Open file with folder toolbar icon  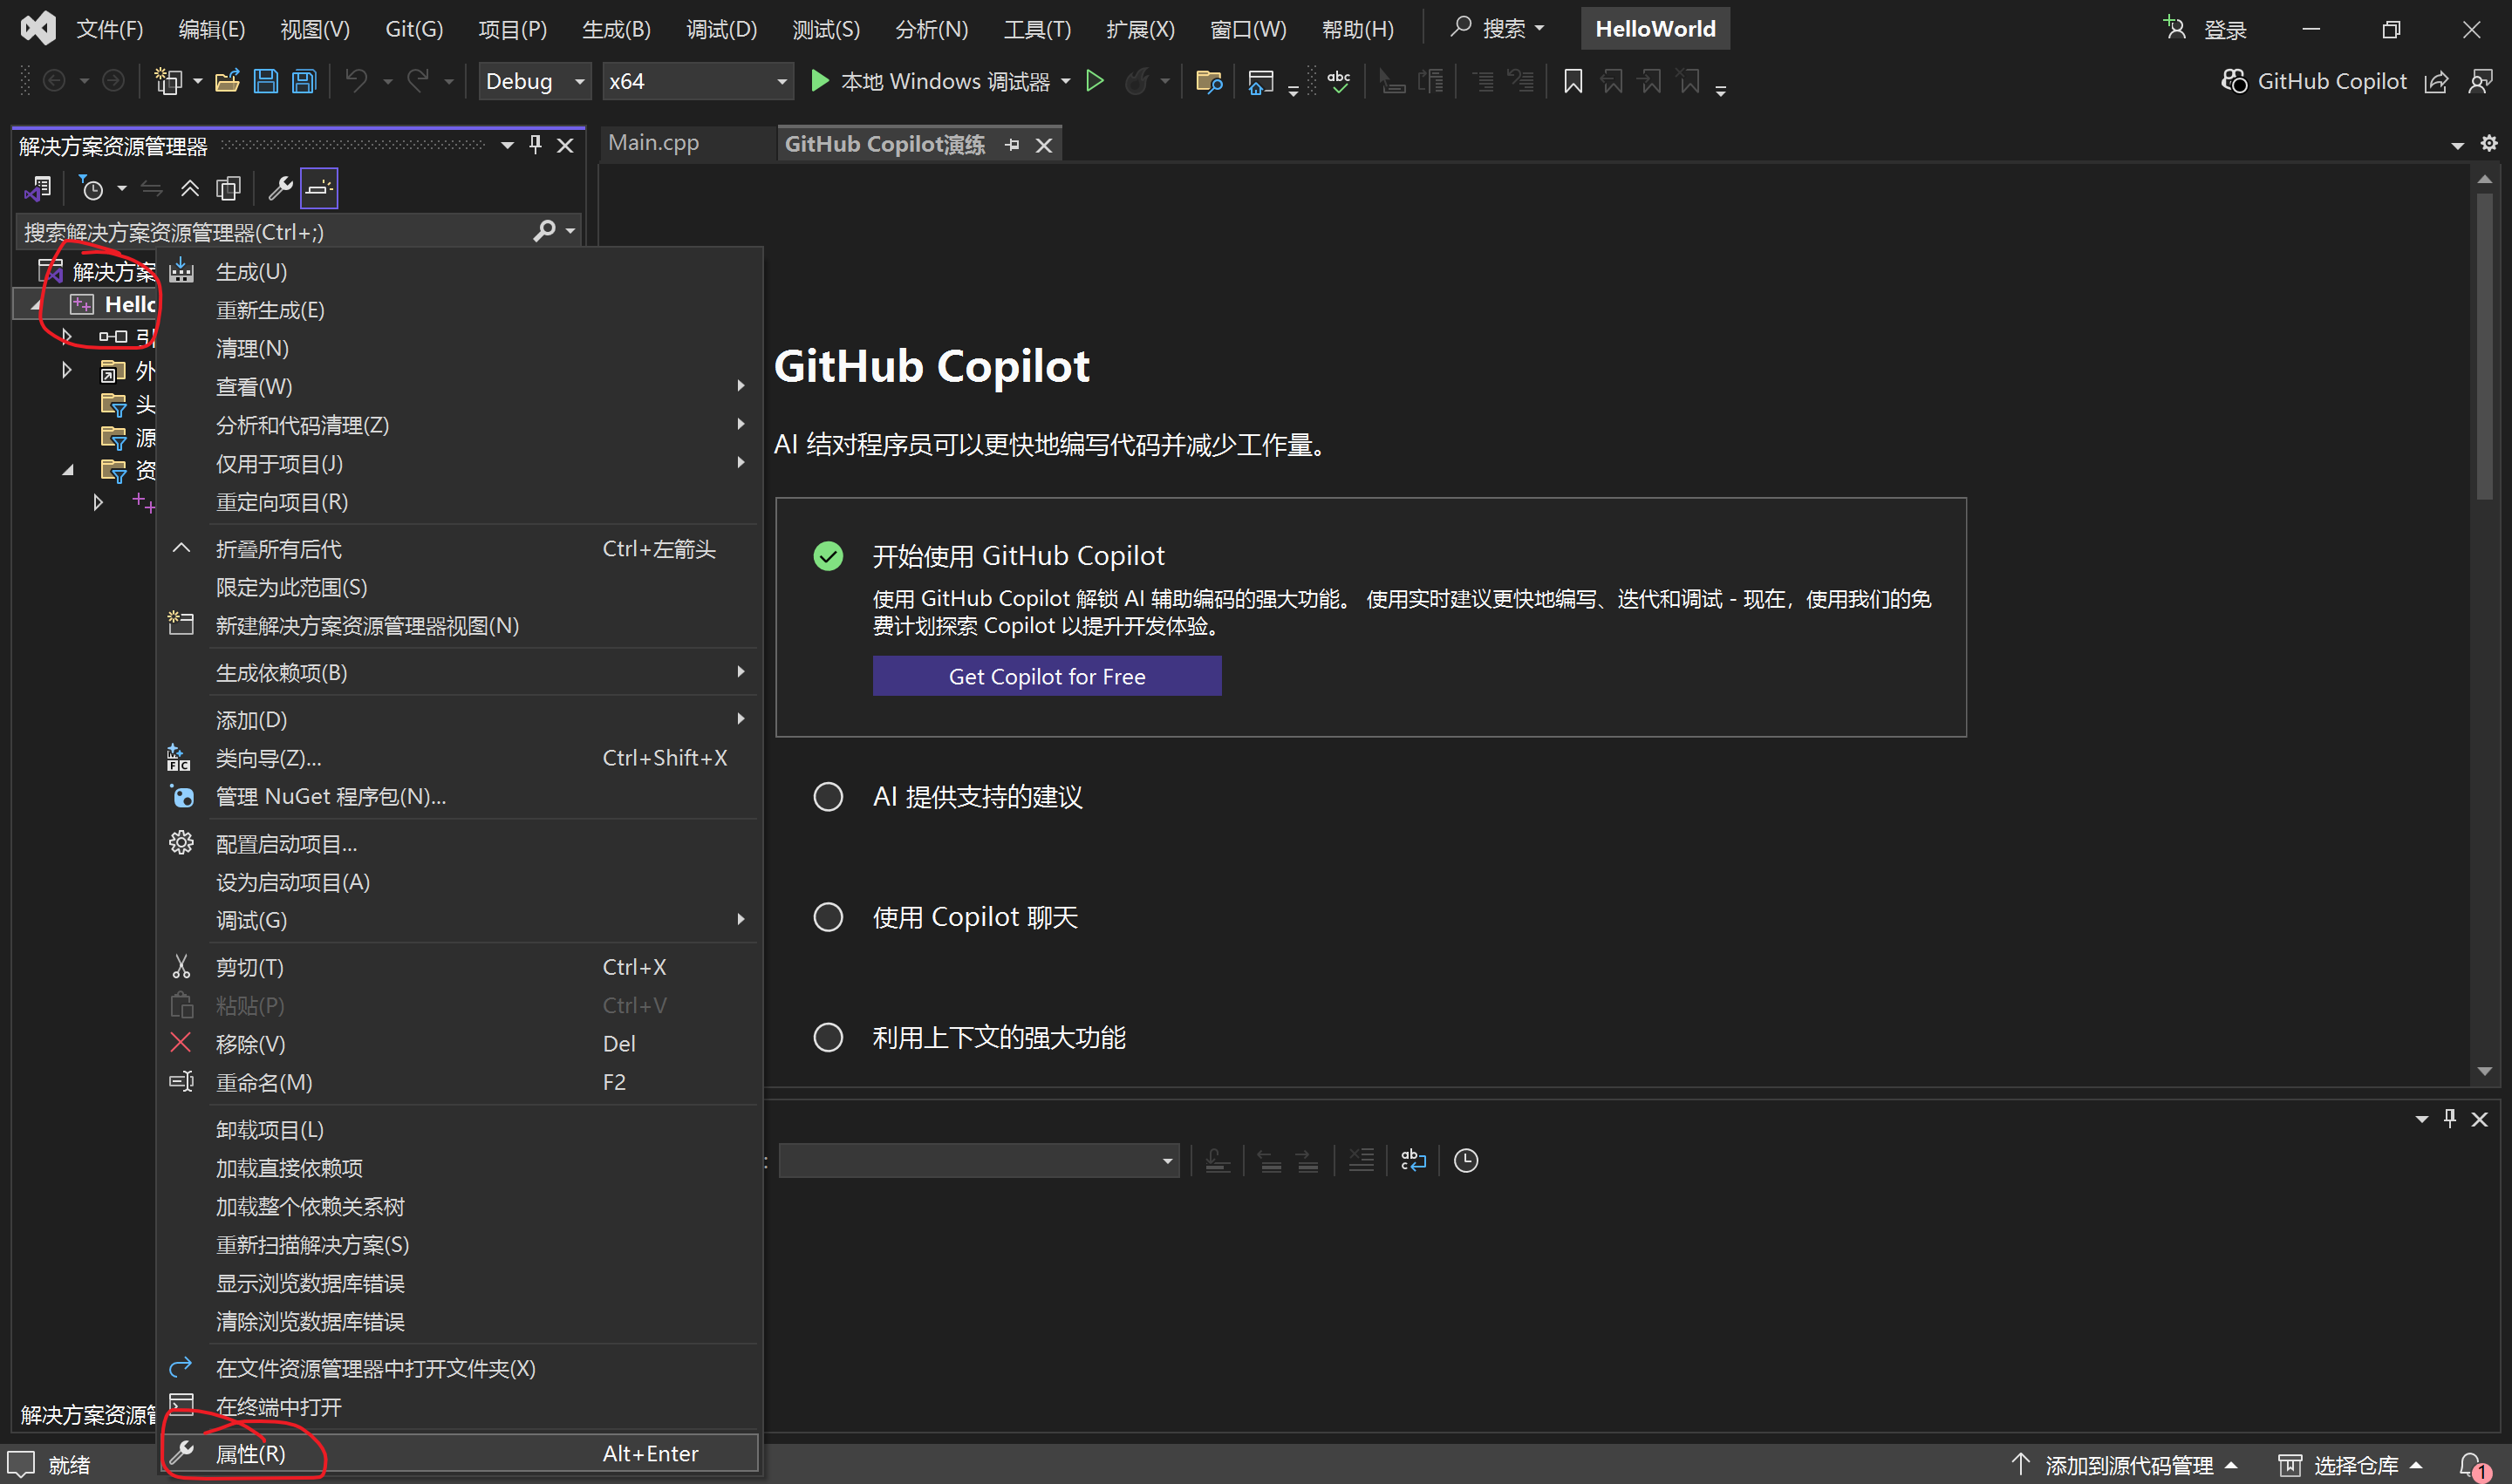pos(227,81)
